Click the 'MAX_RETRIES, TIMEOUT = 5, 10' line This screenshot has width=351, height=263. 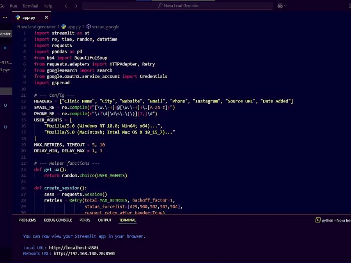(x=69, y=145)
